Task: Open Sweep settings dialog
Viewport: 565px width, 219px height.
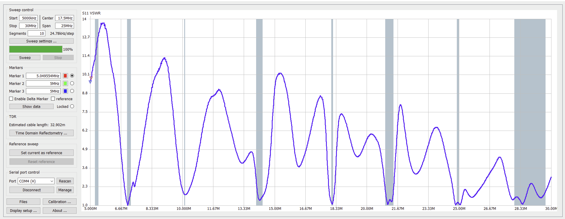Action: coord(41,41)
